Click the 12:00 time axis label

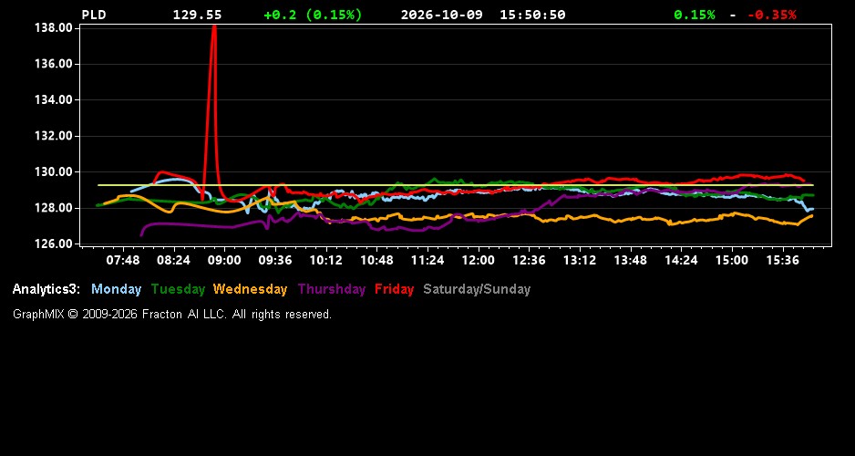[479, 261]
